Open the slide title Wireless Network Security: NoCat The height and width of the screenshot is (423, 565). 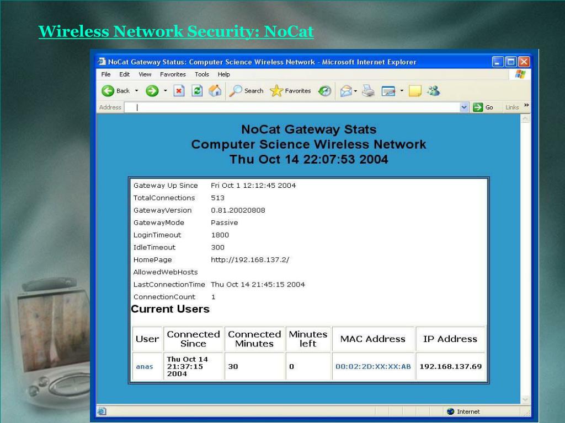[x=176, y=31]
